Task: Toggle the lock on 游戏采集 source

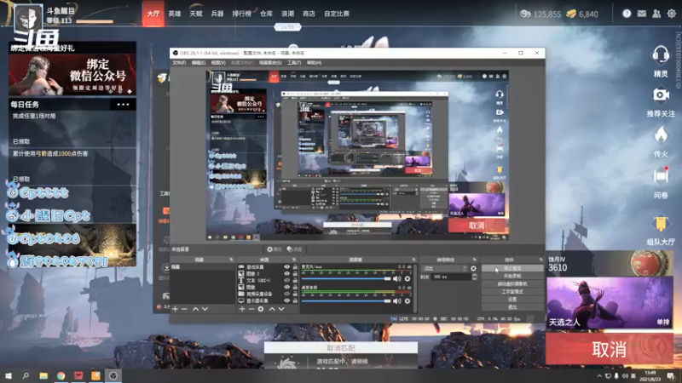Action: coord(295,267)
